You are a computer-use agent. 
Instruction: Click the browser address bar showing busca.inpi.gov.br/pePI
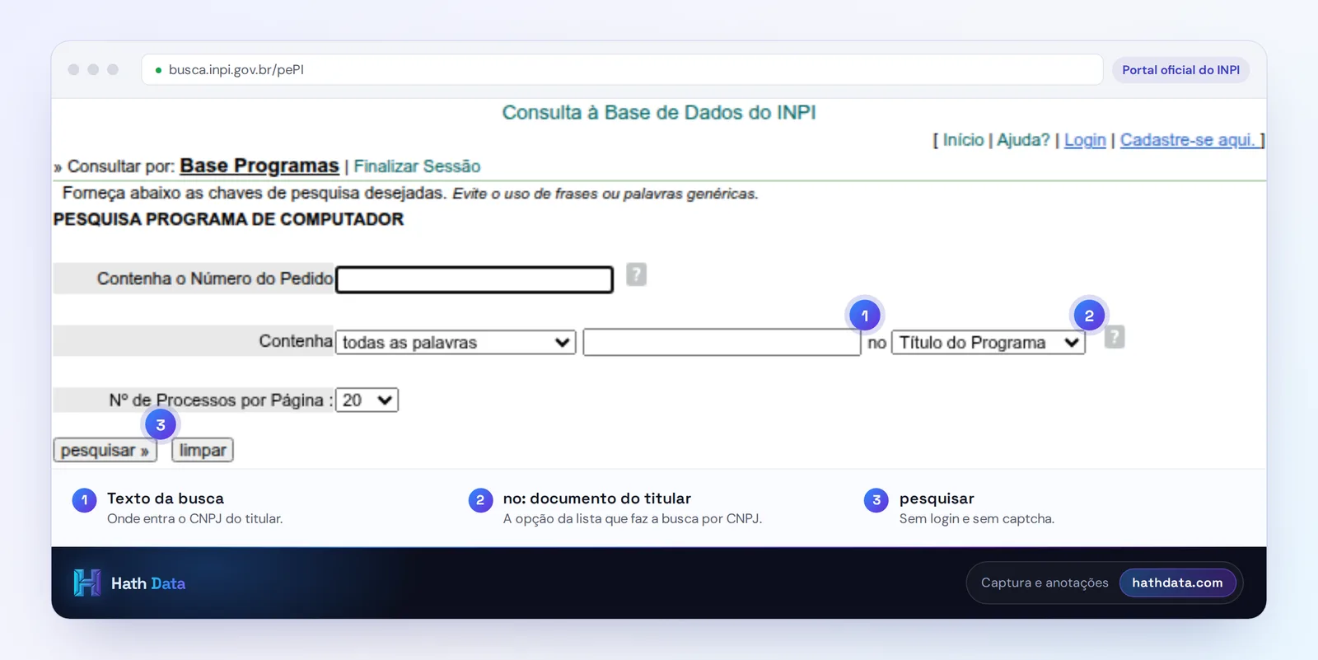click(x=622, y=70)
